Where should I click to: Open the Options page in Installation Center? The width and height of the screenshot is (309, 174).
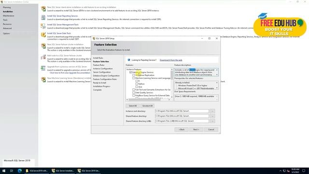pyautogui.click(x=6, y=33)
